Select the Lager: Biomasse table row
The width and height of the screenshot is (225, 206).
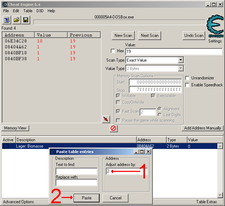[x=110, y=146]
